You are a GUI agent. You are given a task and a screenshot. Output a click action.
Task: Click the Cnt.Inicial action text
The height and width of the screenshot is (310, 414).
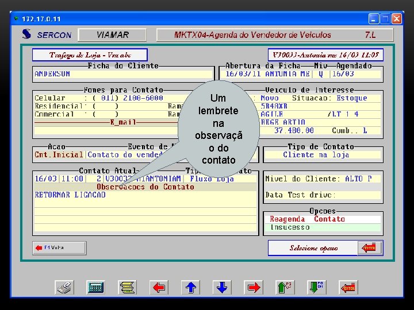coord(59,155)
